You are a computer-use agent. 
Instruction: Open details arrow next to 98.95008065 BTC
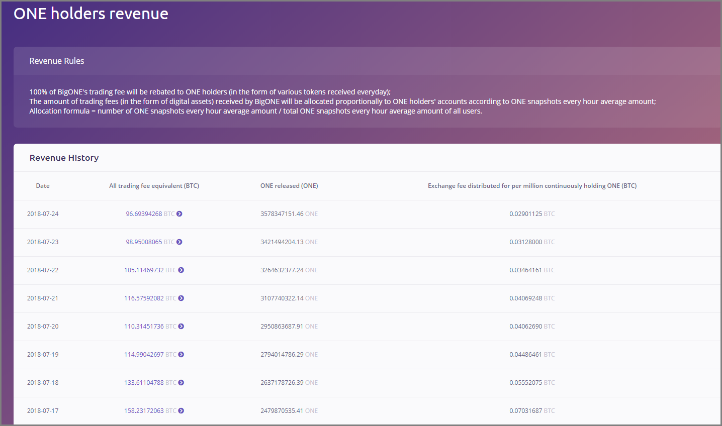point(179,242)
